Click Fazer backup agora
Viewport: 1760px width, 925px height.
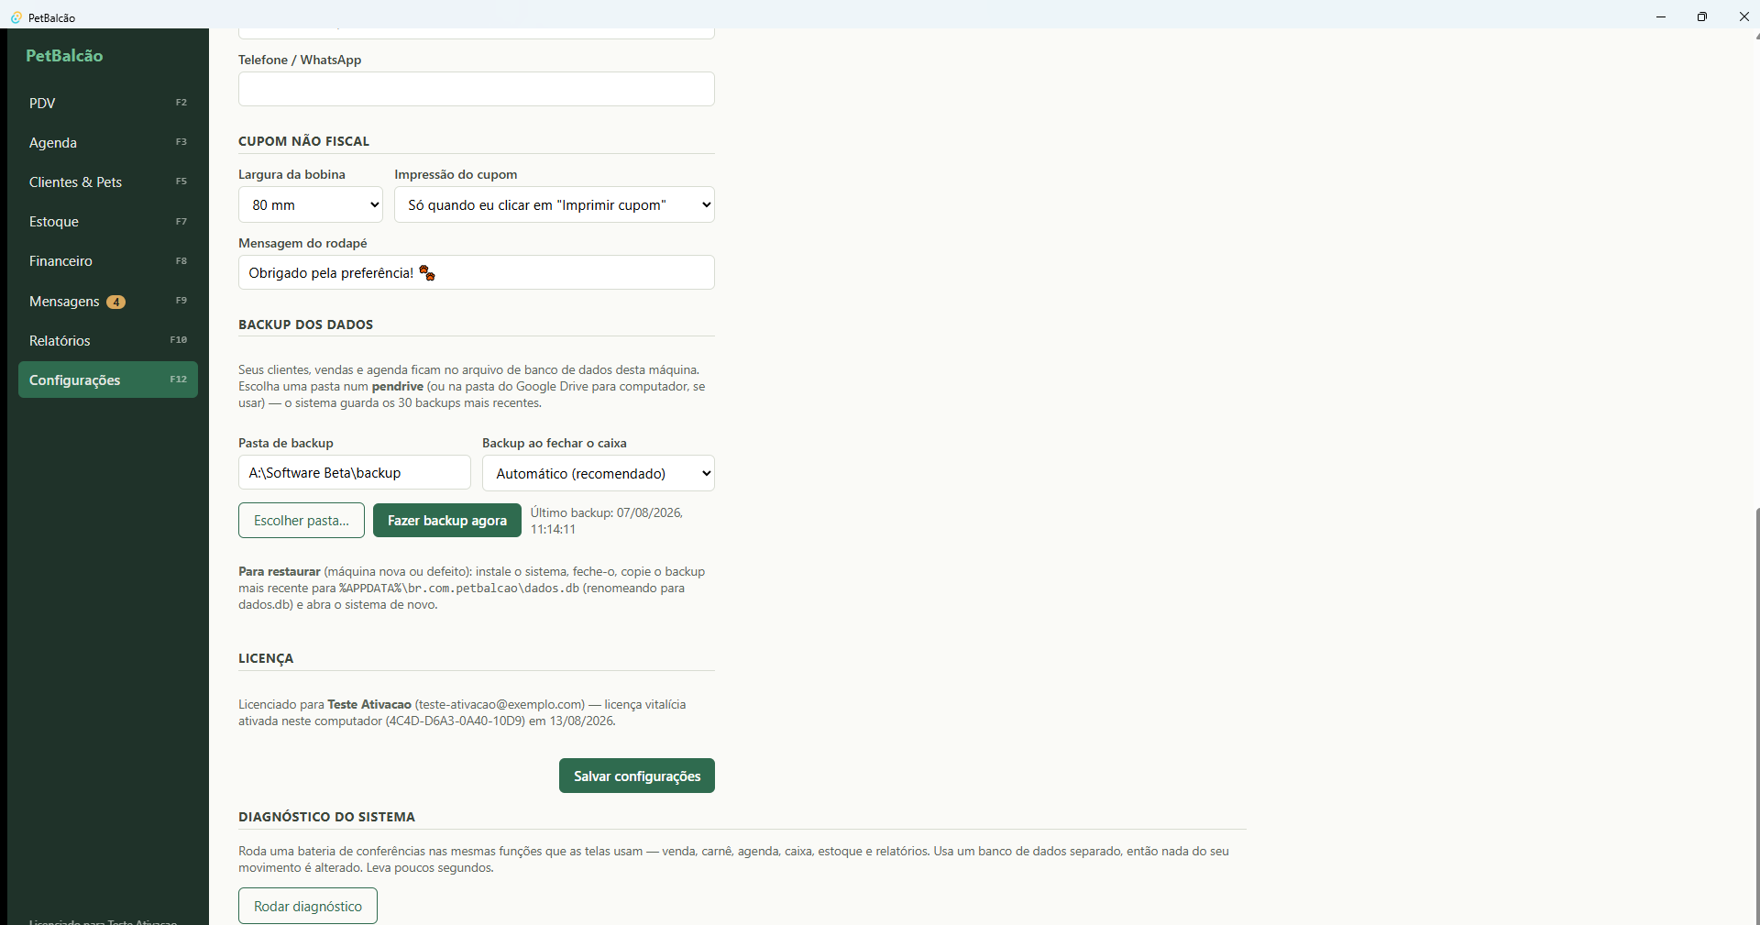(447, 520)
